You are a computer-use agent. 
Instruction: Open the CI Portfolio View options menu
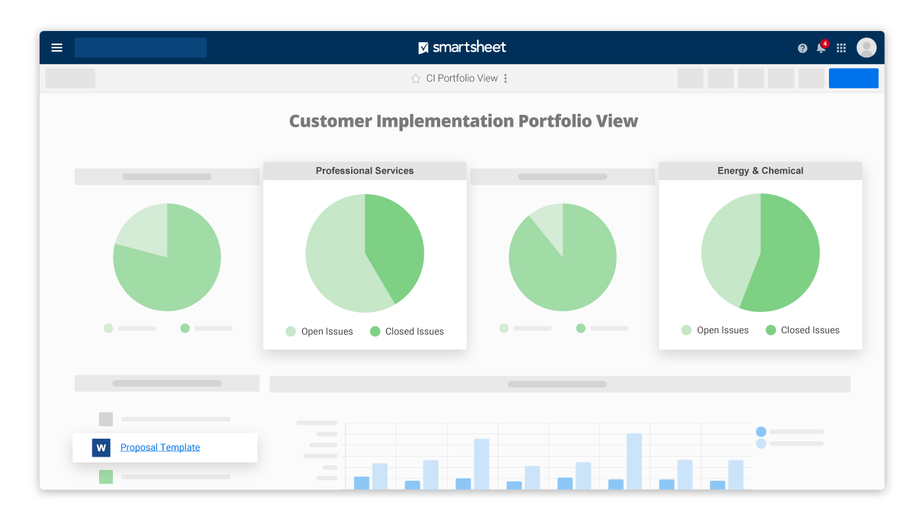[x=505, y=78]
